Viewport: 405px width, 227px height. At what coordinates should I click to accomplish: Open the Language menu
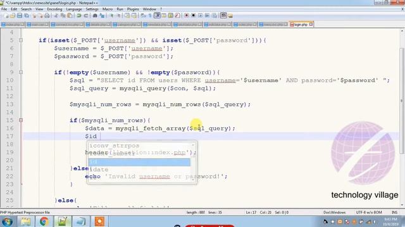74,9
